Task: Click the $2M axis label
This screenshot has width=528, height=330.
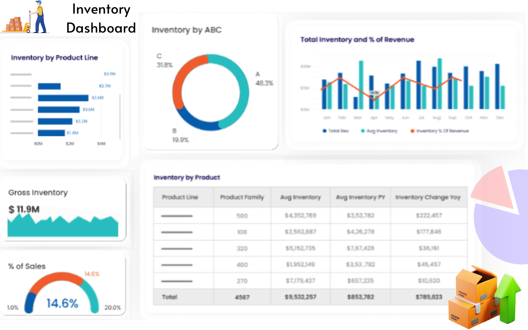Action: click(x=70, y=144)
